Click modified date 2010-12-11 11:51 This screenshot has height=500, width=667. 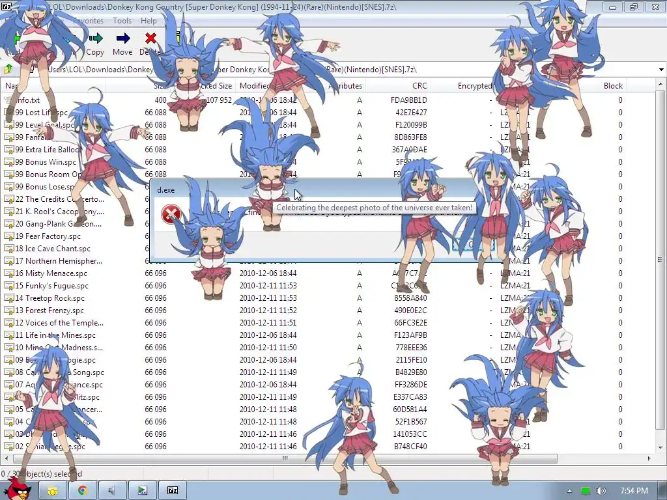click(x=268, y=322)
